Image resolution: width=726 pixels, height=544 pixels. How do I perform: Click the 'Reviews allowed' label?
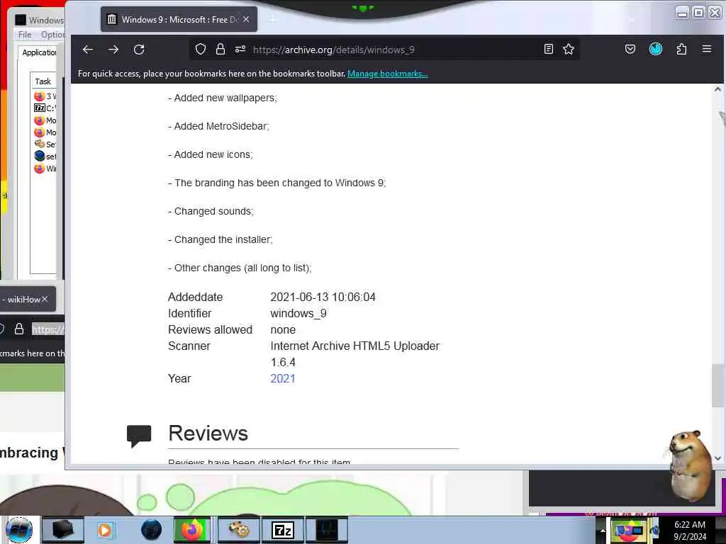click(x=210, y=330)
